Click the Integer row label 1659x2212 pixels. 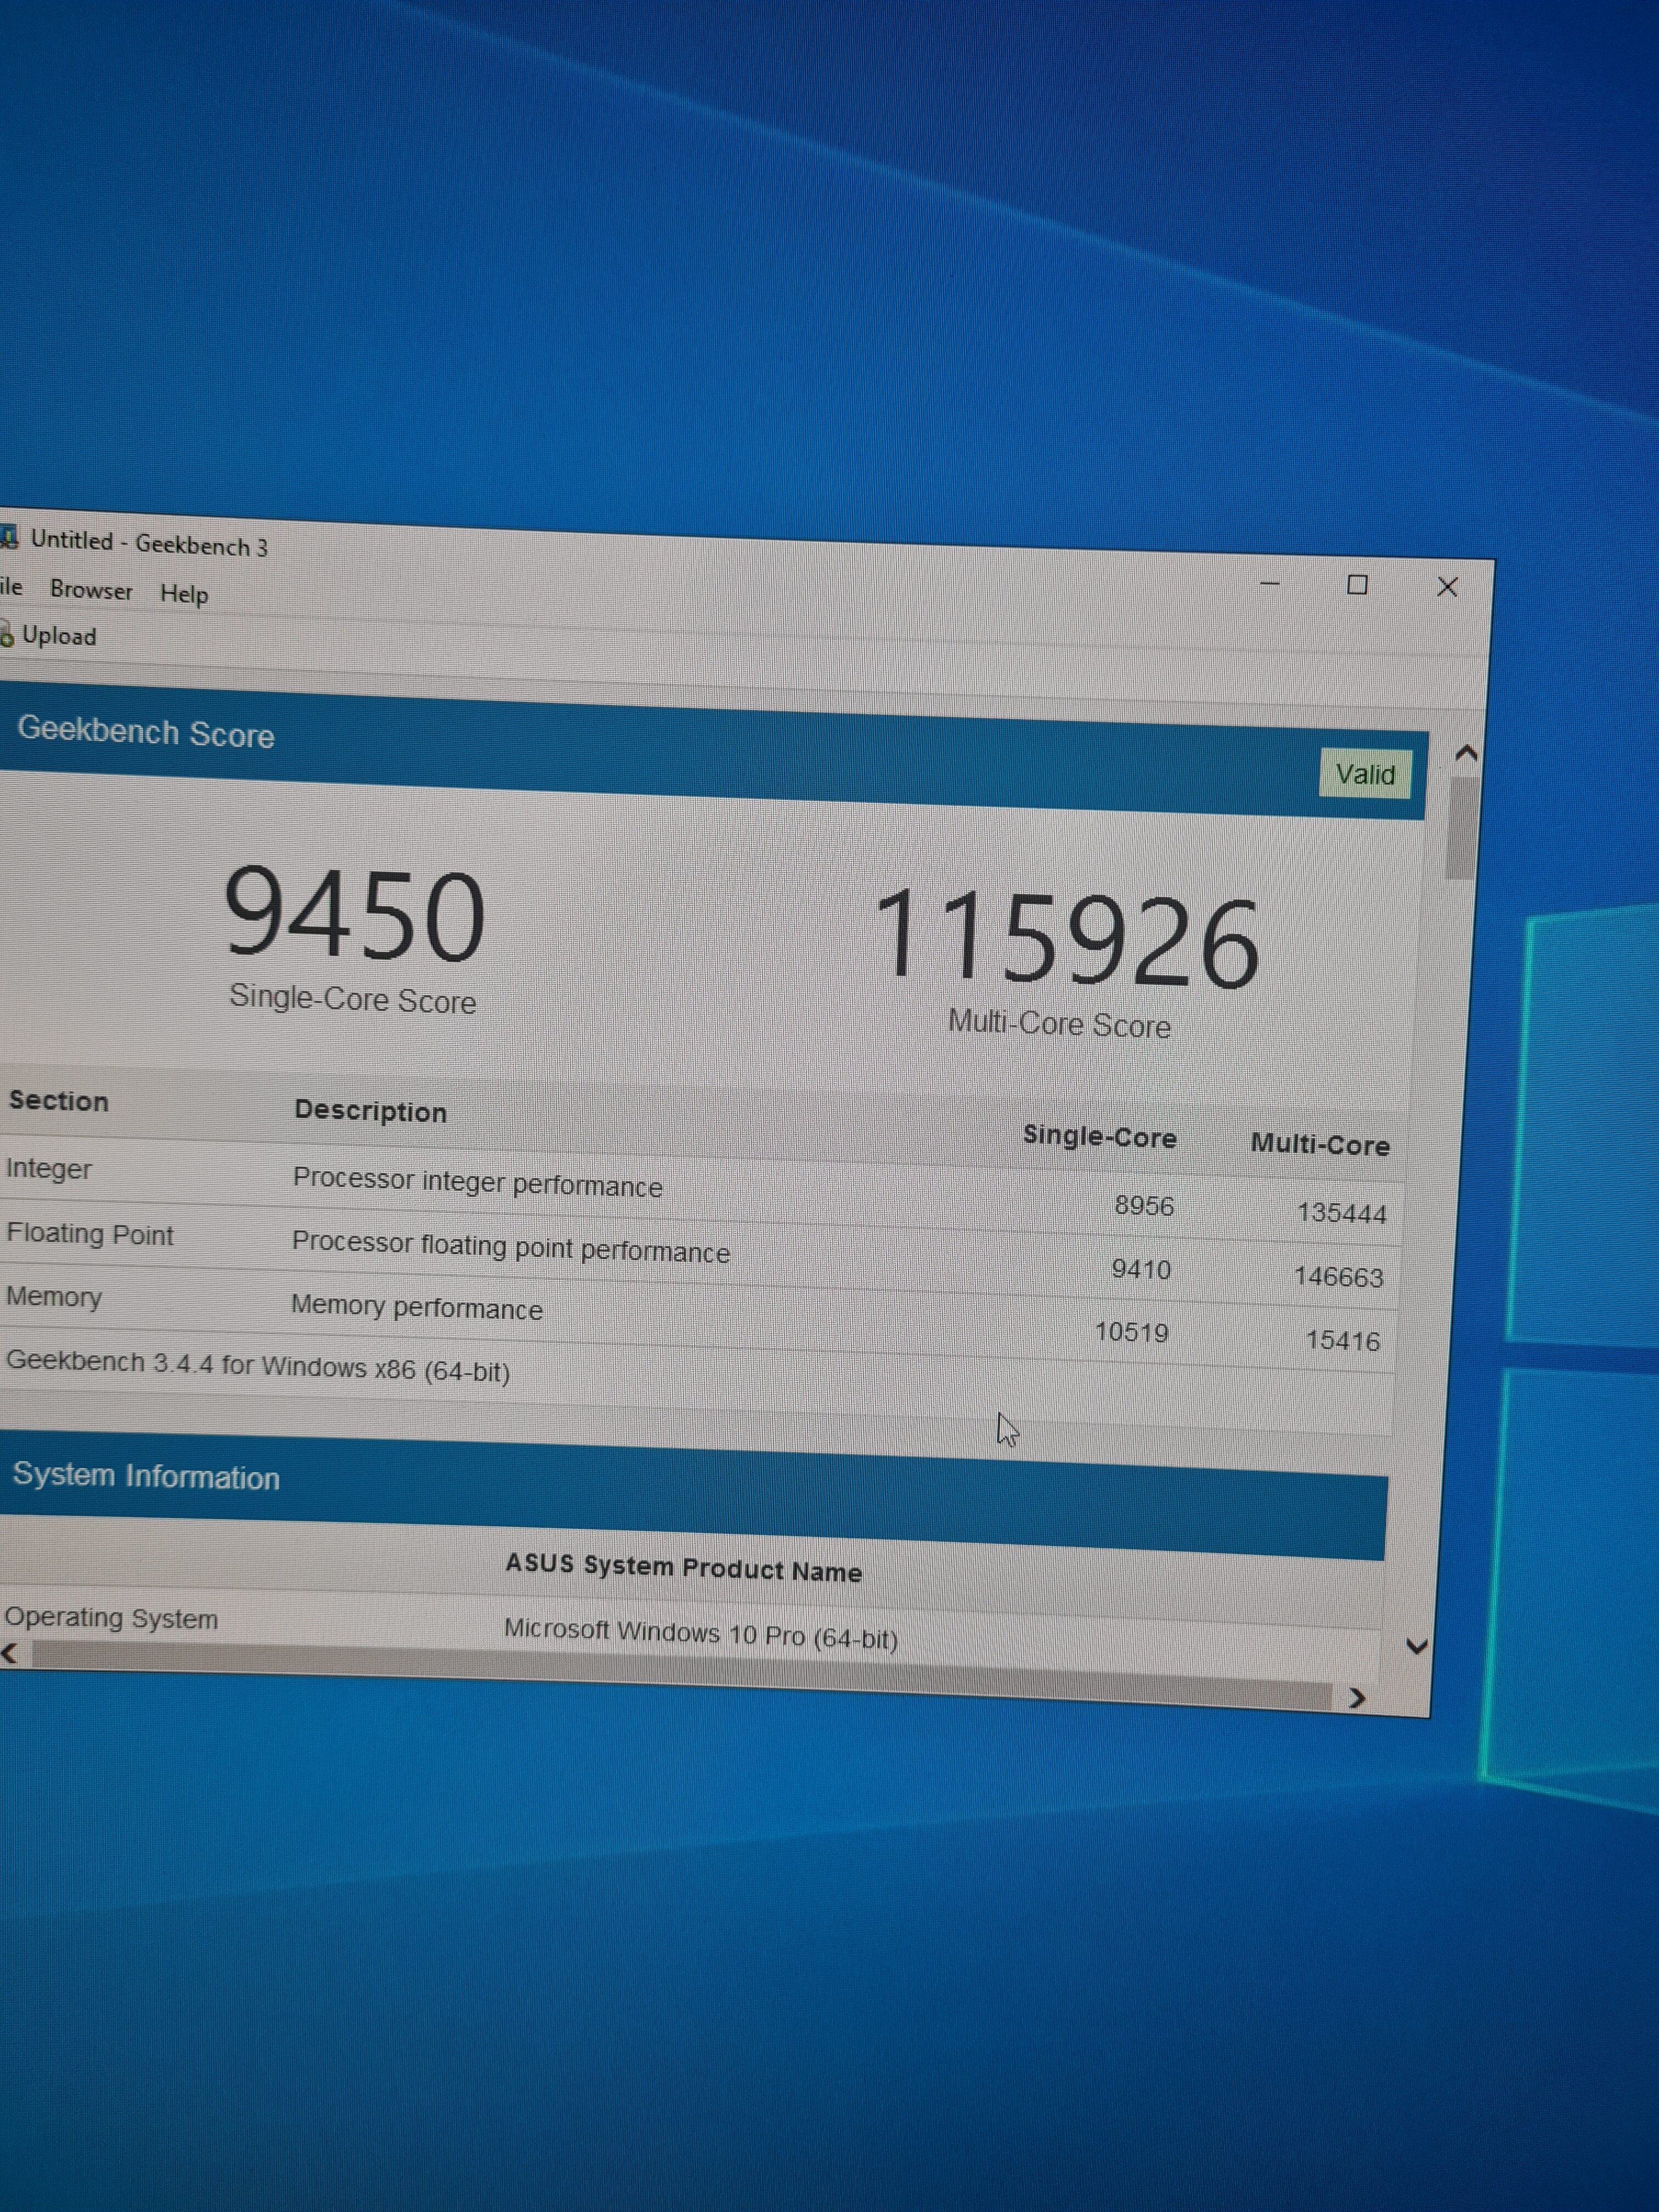(x=48, y=1168)
